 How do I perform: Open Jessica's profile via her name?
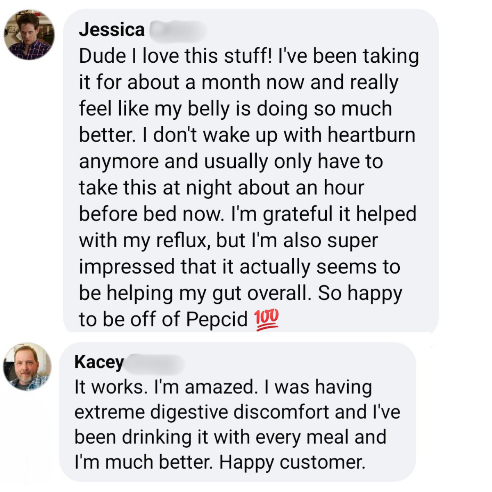click(x=112, y=30)
